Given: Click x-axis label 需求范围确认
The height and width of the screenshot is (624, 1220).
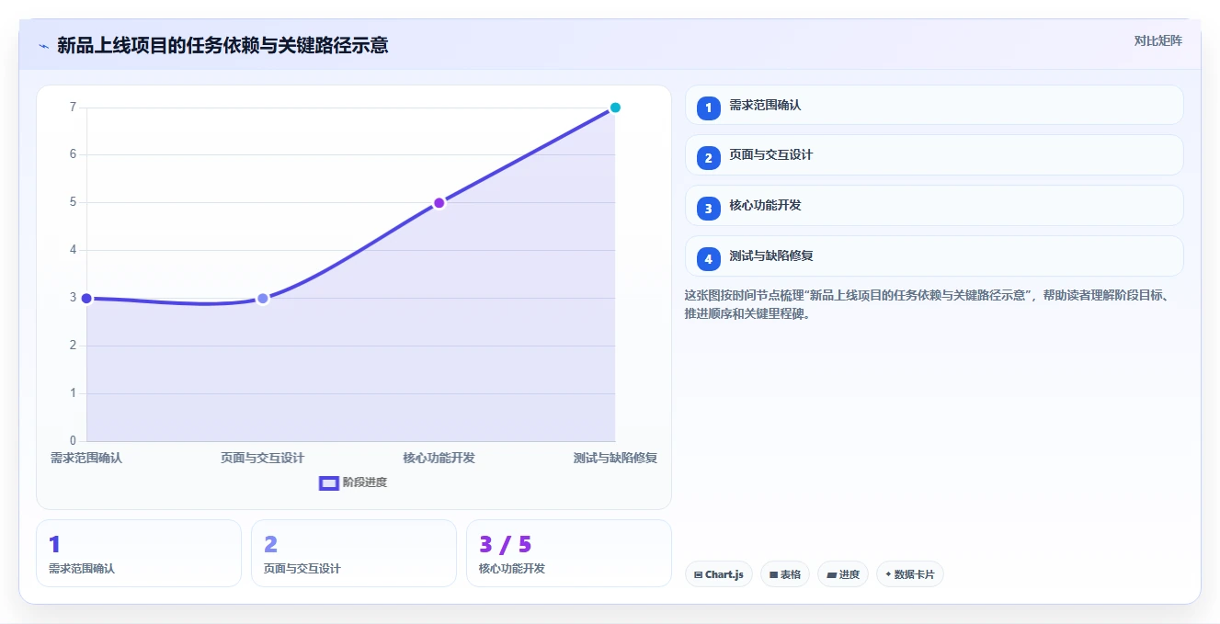Looking at the screenshot, I should coord(86,458).
